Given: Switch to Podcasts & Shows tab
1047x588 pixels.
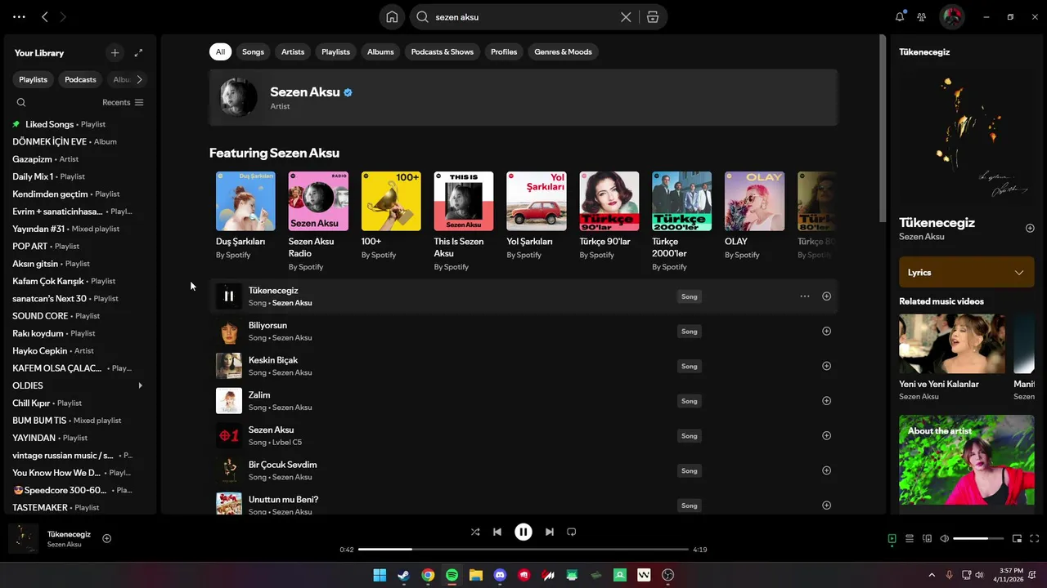Looking at the screenshot, I should click(x=443, y=51).
